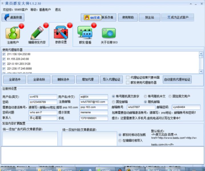Click the camera icon 关于石青SEO

(x=109, y=33)
